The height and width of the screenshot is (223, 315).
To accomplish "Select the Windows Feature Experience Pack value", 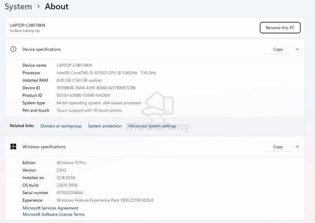I will 105,200.
